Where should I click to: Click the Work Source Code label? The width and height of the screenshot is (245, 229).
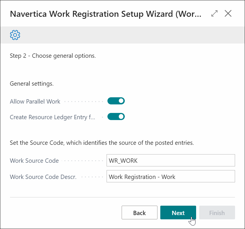pos(34,161)
